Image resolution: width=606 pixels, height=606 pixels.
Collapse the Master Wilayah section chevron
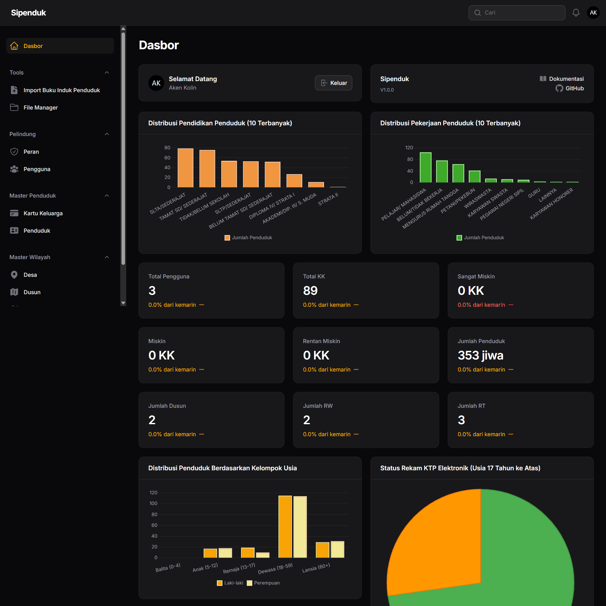pyautogui.click(x=107, y=257)
